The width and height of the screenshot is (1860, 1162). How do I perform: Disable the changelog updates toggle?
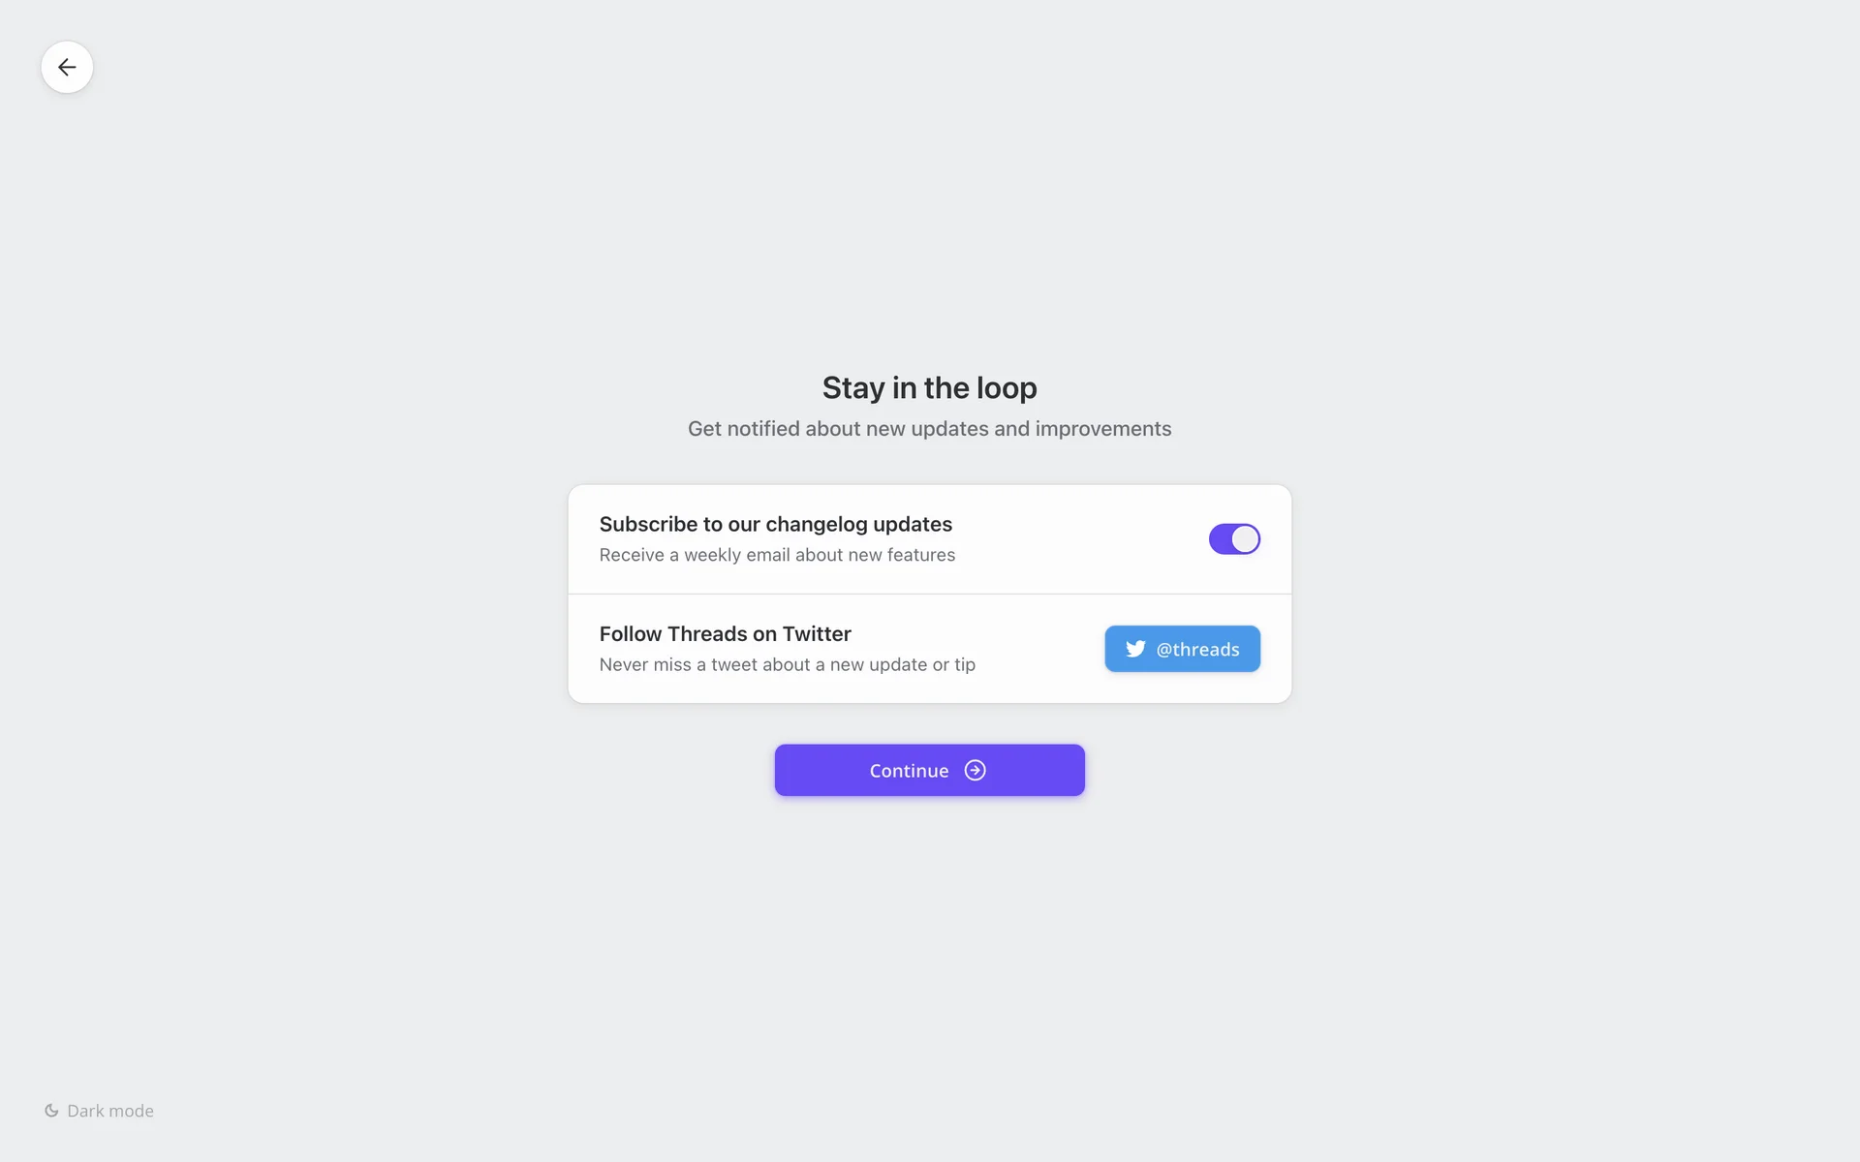1234,539
